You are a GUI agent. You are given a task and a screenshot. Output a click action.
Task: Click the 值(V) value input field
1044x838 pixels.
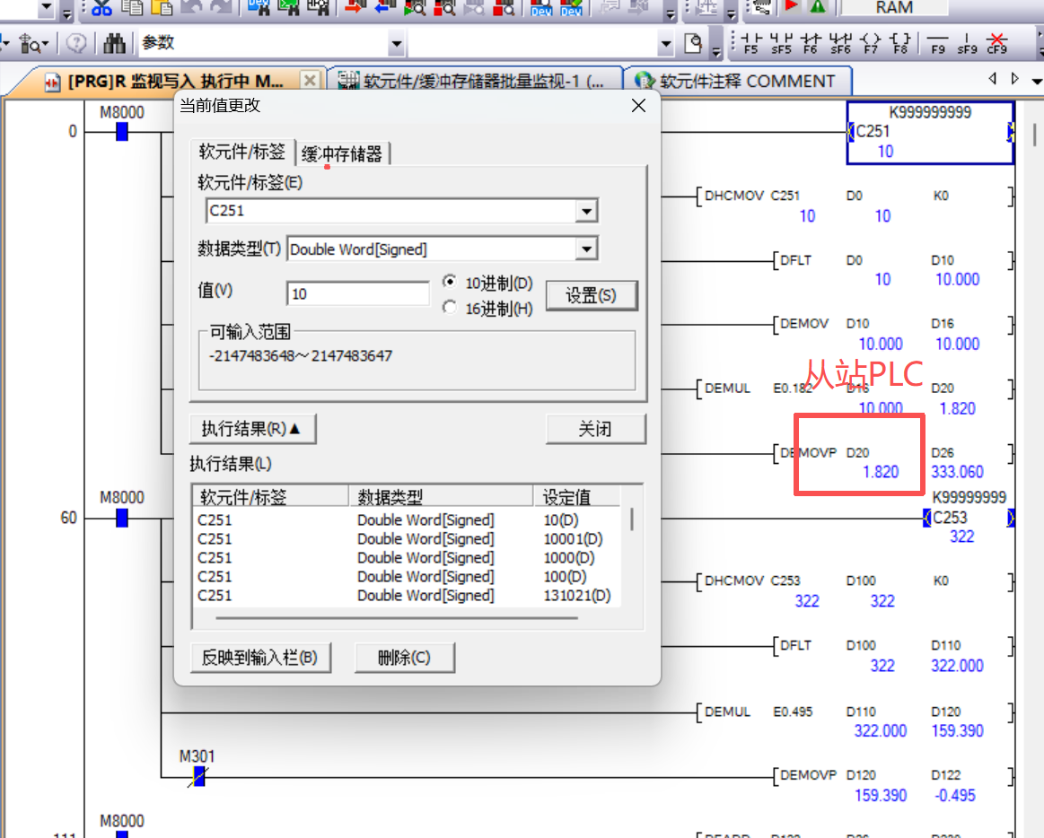tap(358, 294)
